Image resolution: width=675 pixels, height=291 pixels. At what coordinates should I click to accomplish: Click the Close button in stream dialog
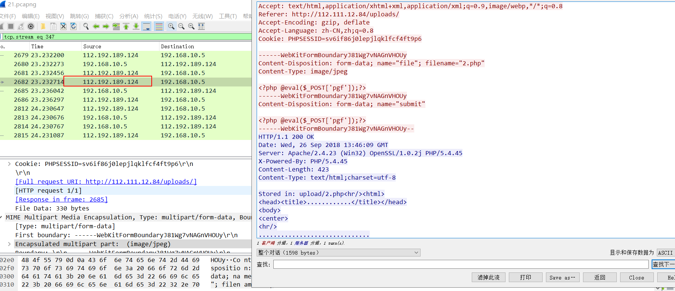pyautogui.click(x=637, y=277)
